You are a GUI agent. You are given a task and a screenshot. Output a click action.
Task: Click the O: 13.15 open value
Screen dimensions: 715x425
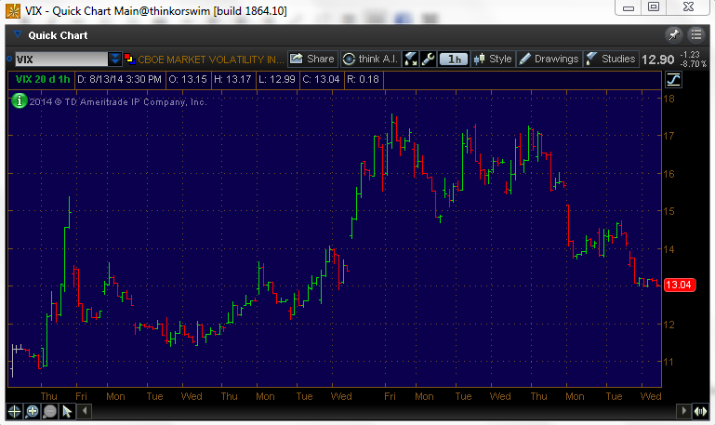(188, 79)
